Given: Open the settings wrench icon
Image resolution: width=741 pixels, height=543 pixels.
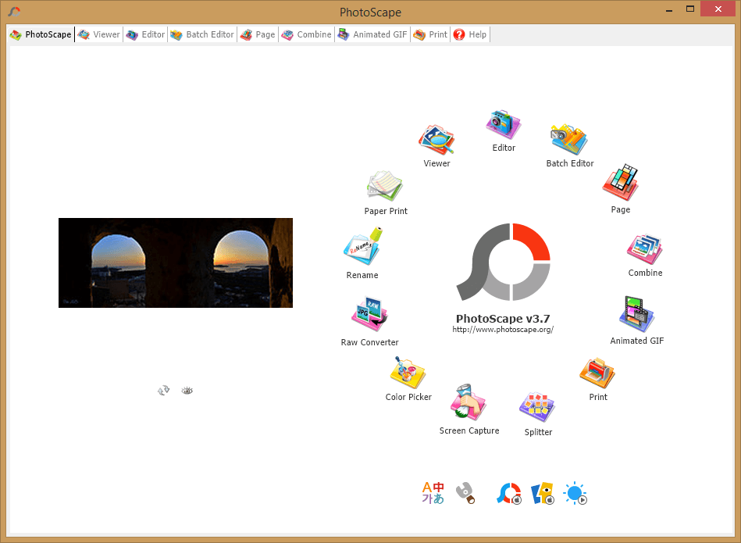Looking at the screenshot, I should 465,493.
